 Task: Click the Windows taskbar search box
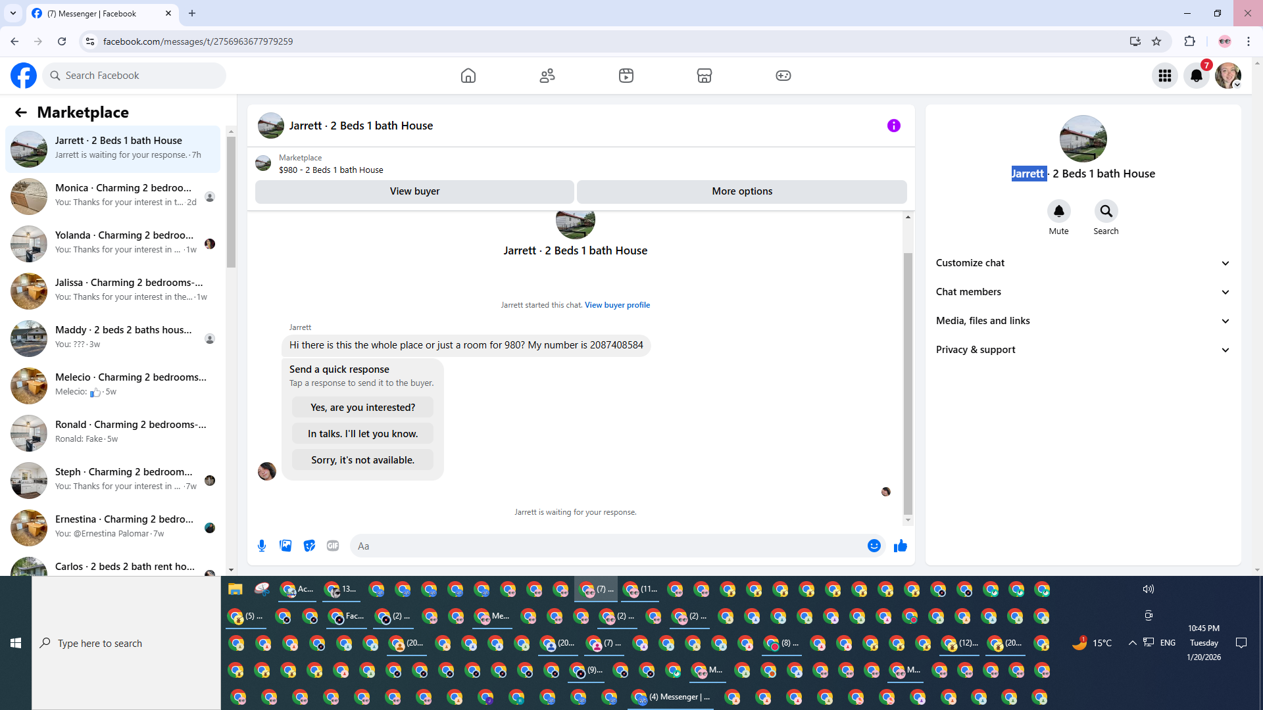pos(126,643)
